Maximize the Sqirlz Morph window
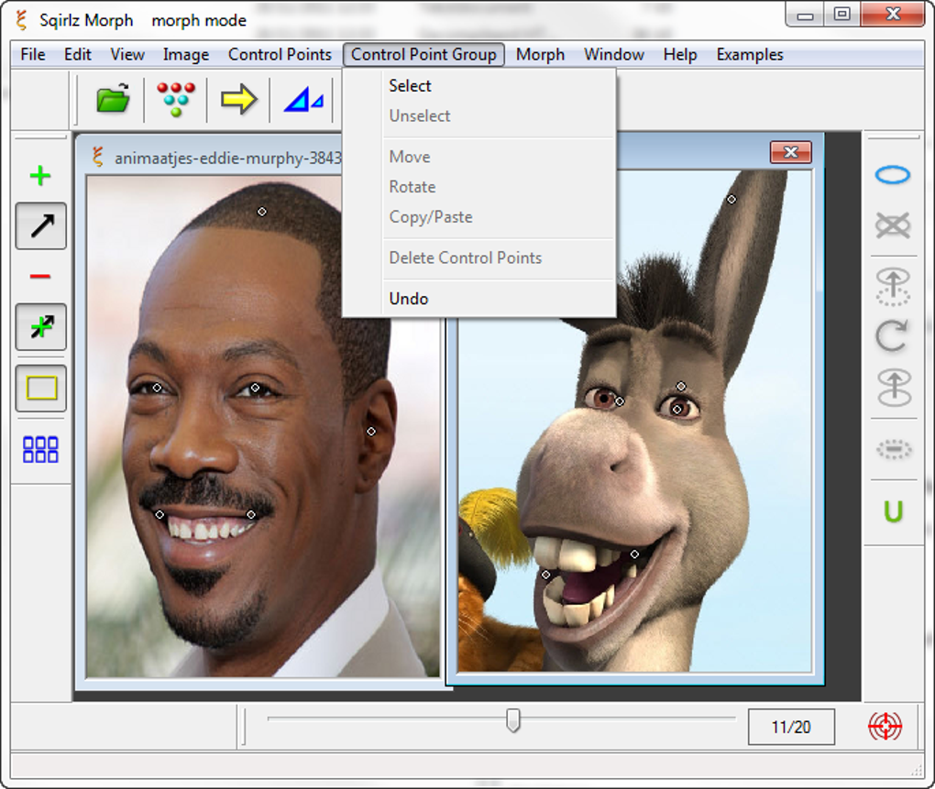 point(842,15)
